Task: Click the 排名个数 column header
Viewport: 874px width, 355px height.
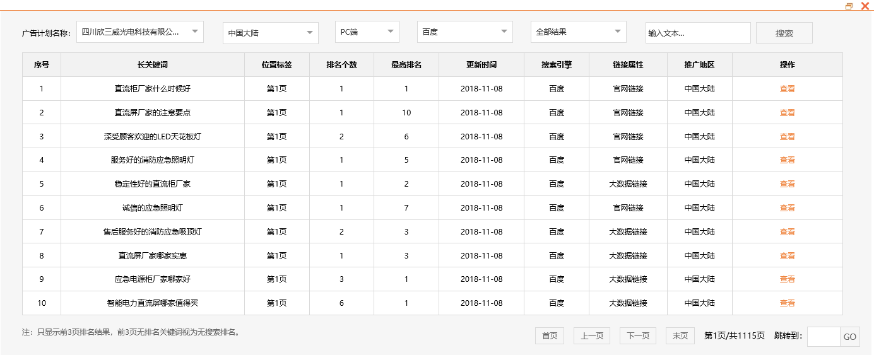Action: (x=341, y=65)
